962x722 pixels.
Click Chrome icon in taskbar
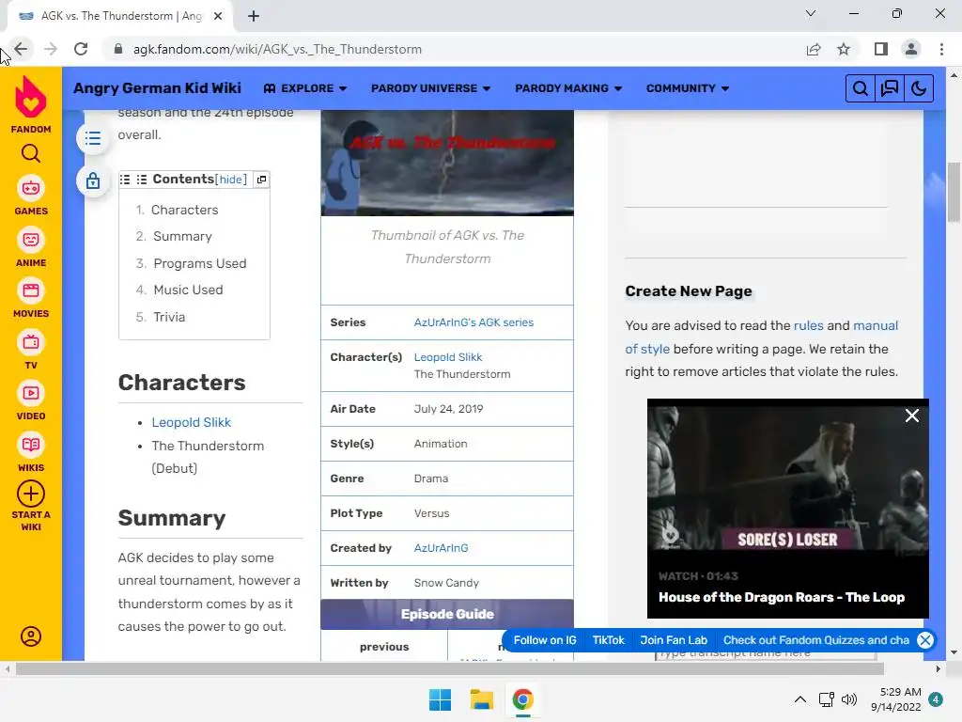tap(522, 699)
